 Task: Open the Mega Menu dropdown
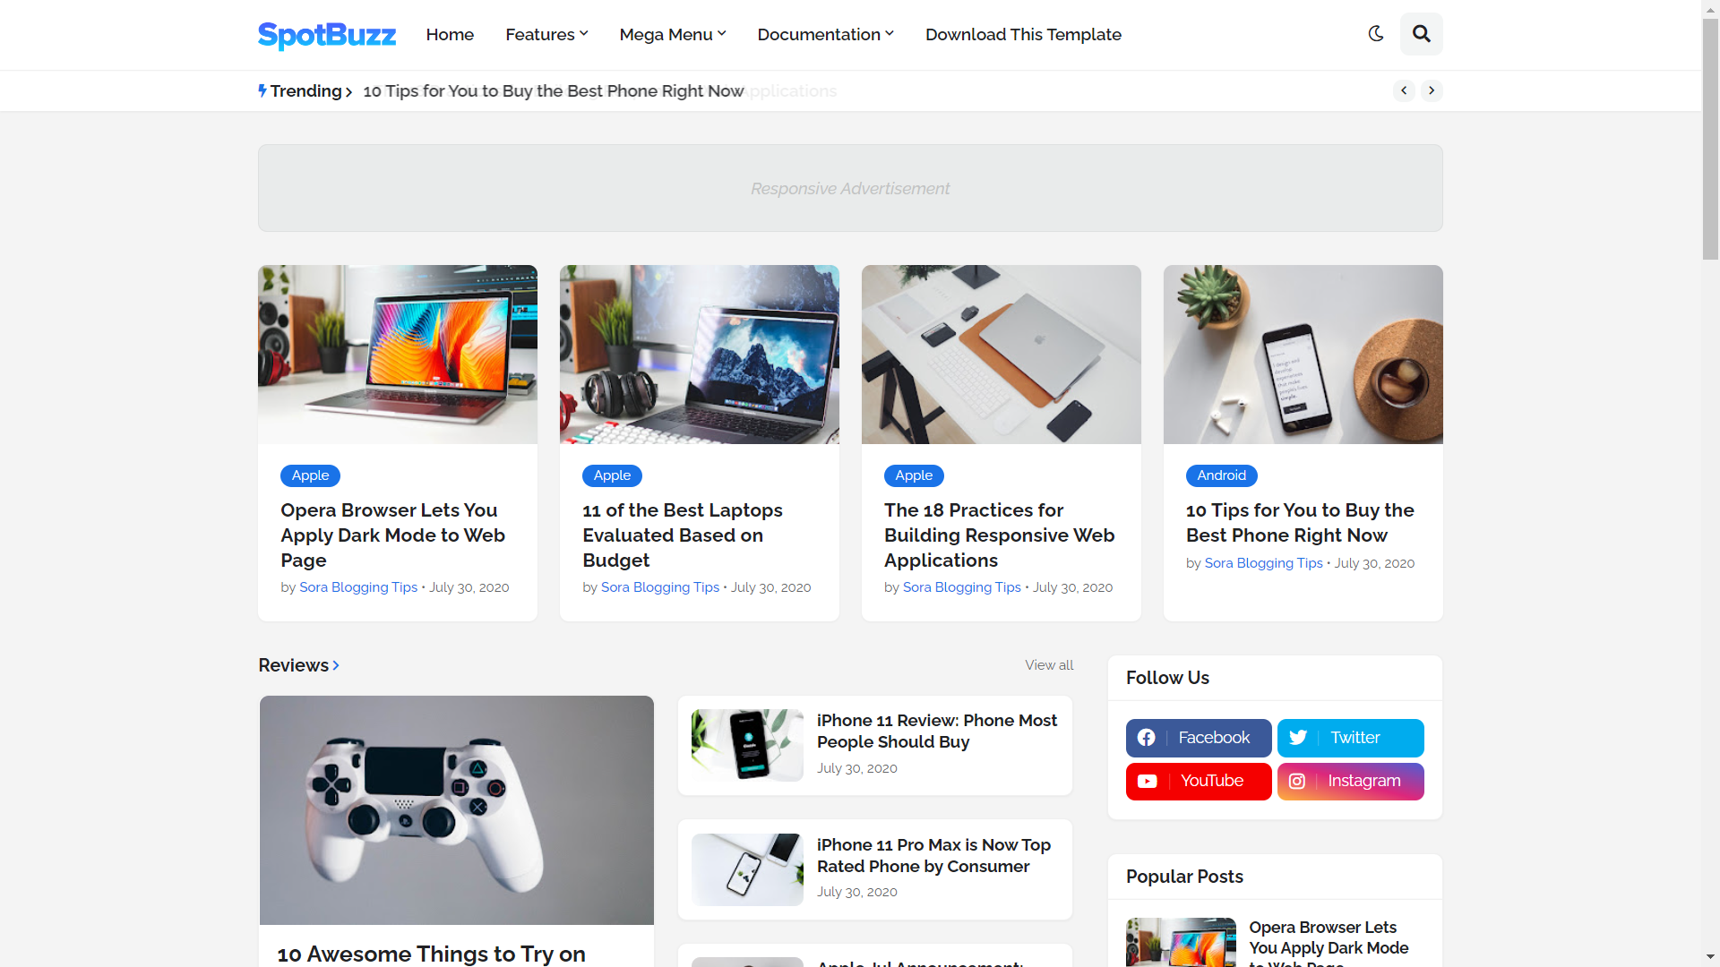(671, 34)
